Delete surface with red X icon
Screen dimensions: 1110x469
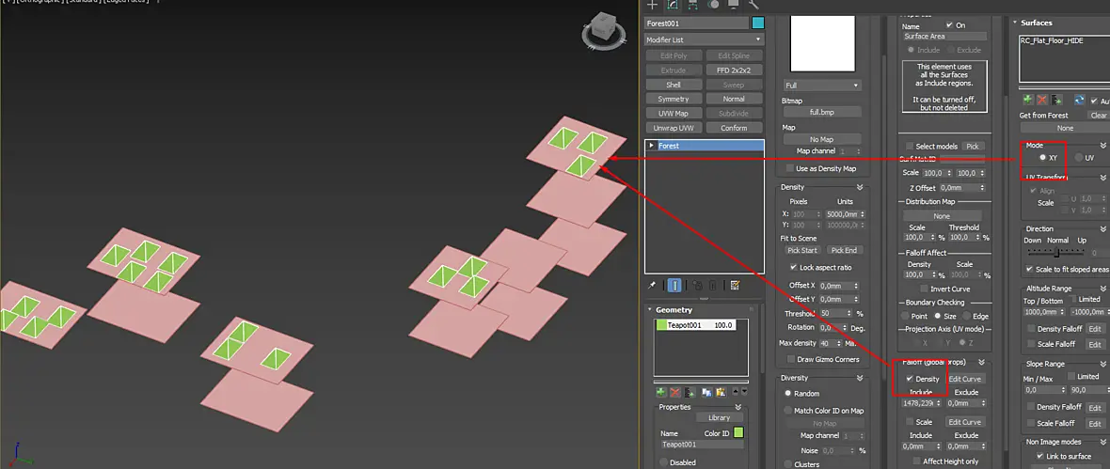(x=1042, y=100)
